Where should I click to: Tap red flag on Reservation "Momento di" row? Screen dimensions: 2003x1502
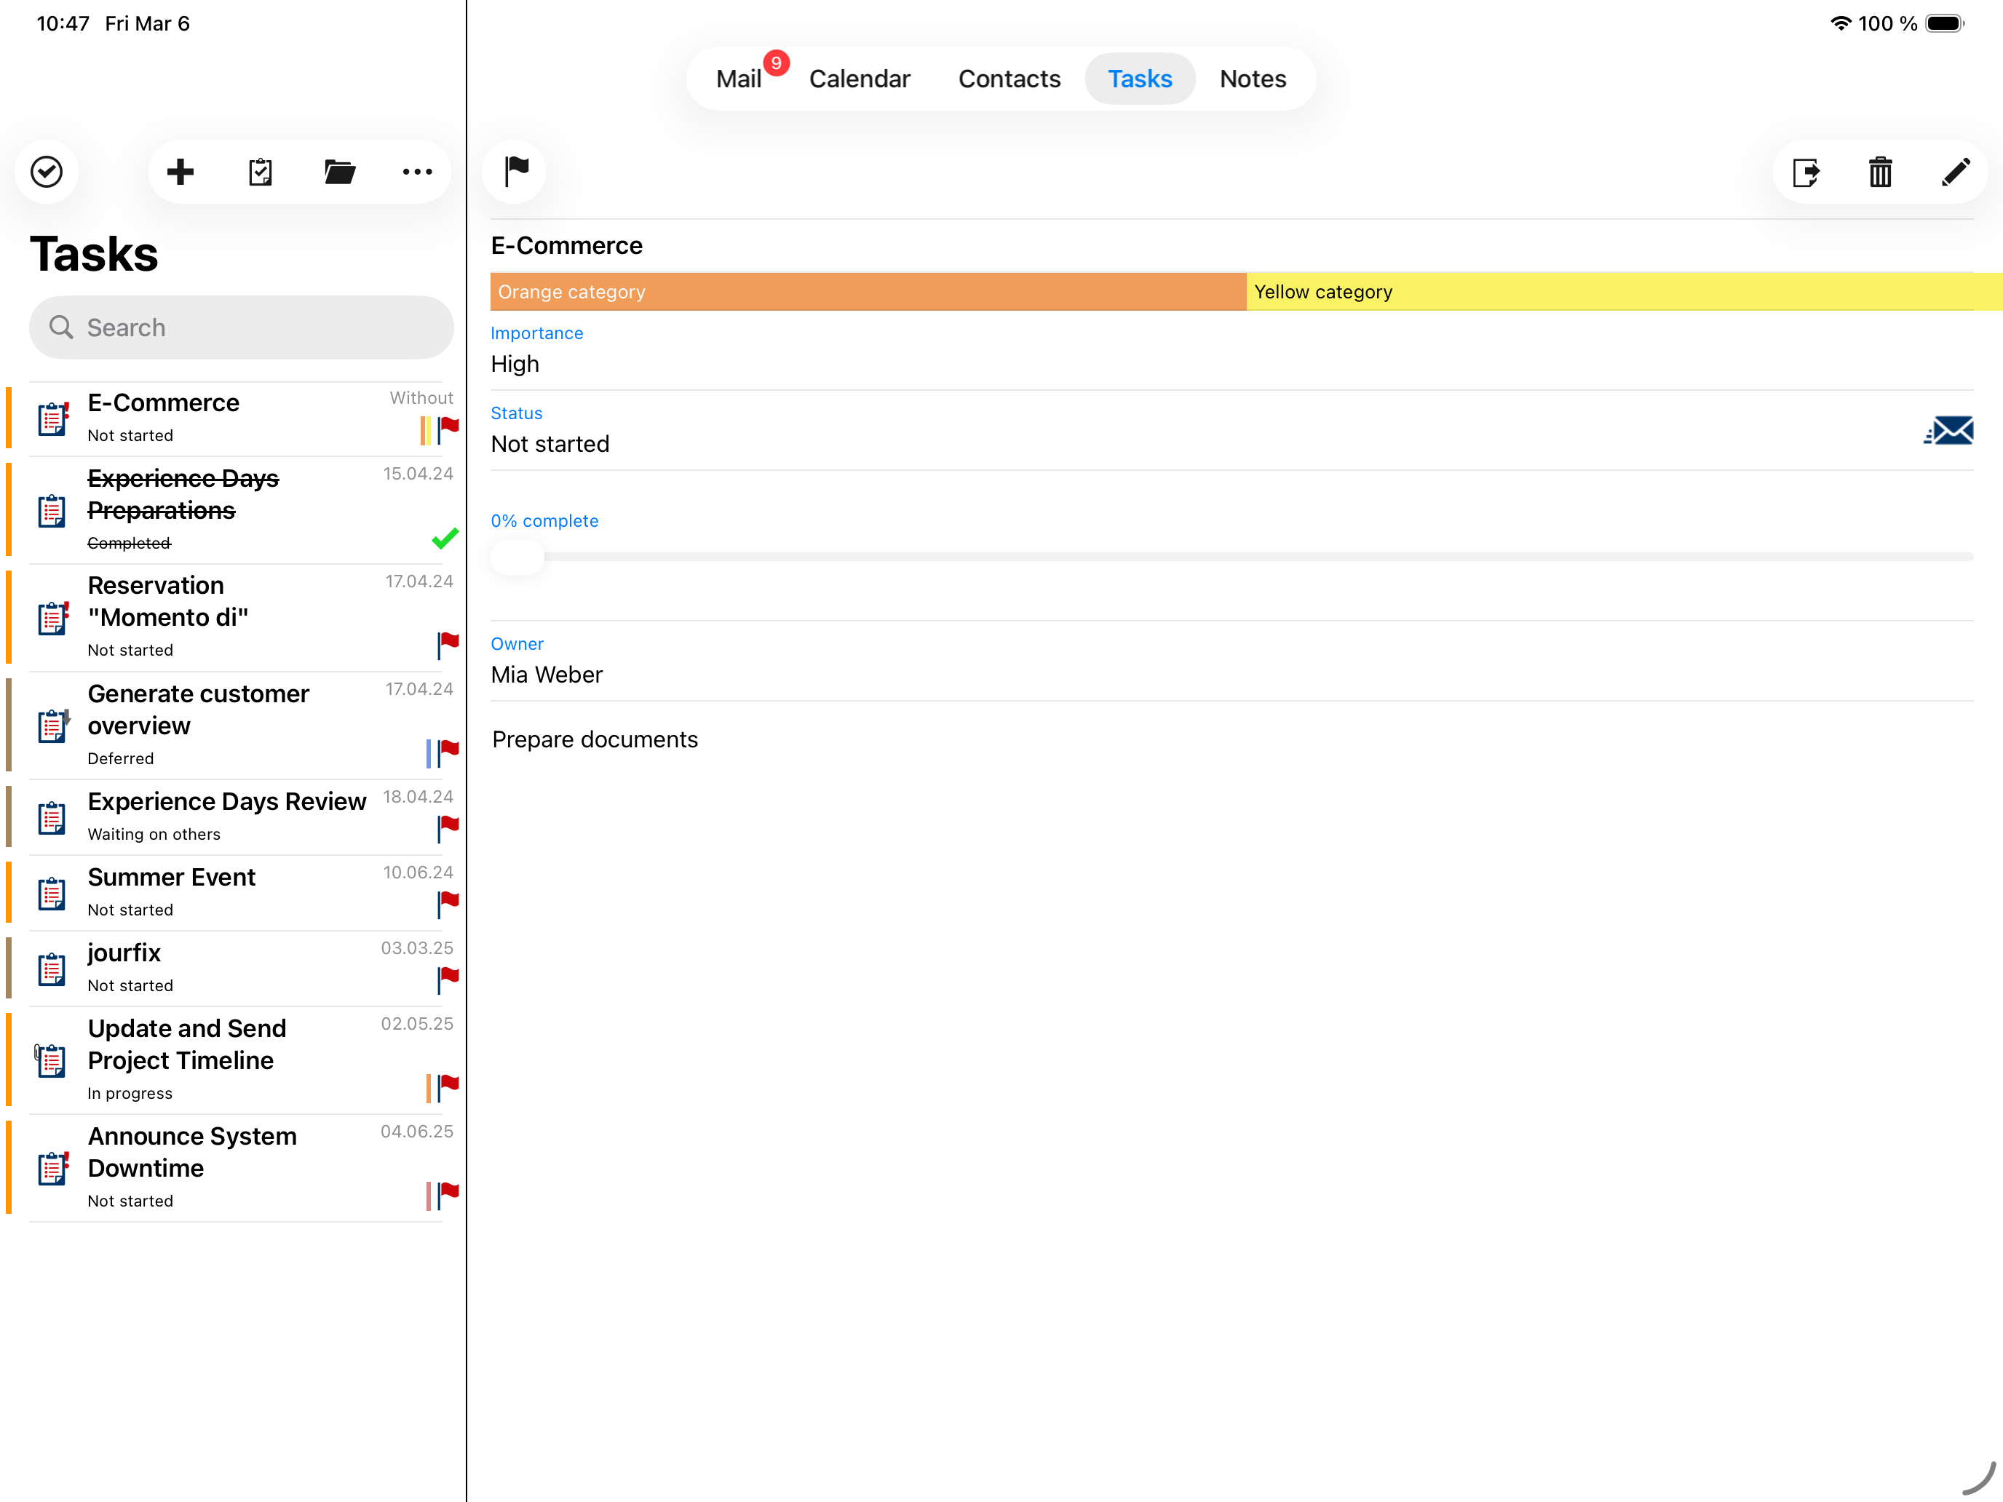[448, 645]
